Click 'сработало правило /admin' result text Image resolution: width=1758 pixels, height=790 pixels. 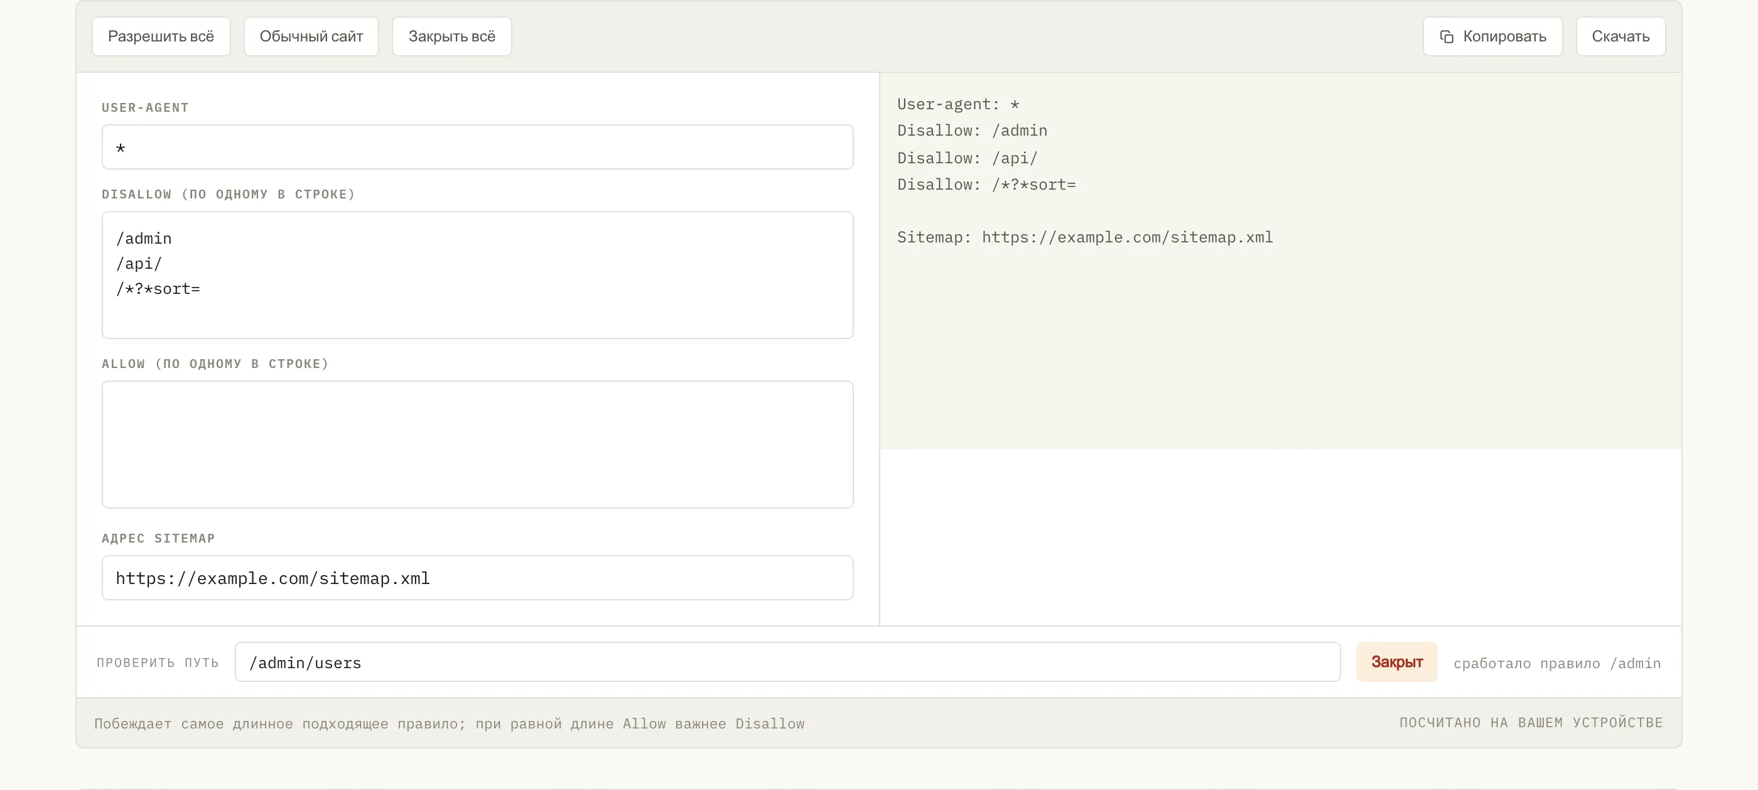1556,663
